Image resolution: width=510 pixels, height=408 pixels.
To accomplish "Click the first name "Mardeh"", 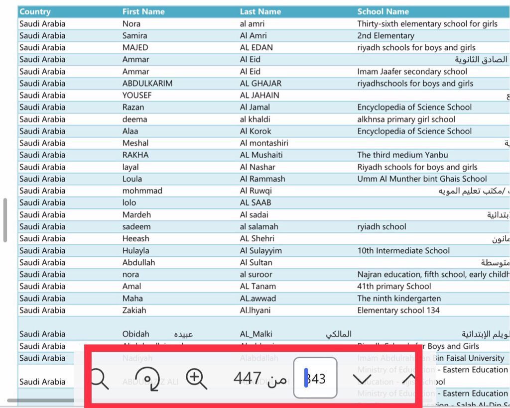I will [136, 215].
